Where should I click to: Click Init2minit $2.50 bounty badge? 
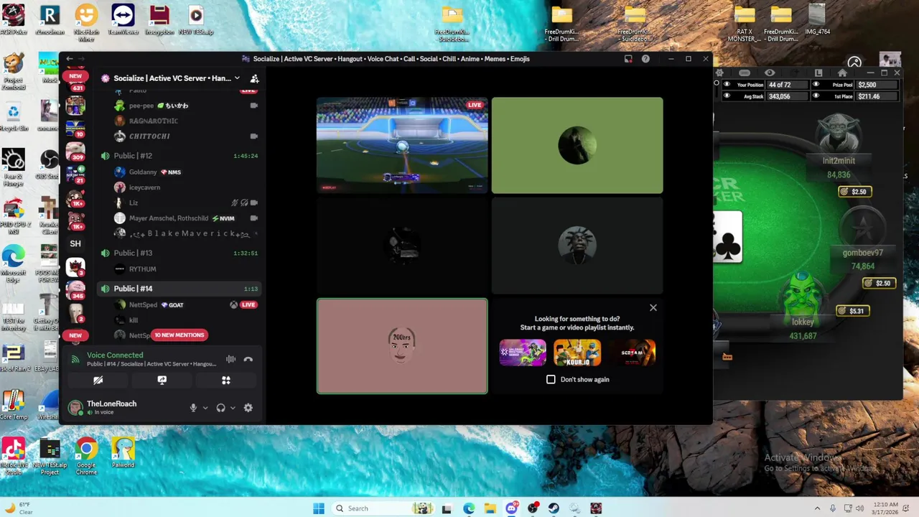coord(855,192)
